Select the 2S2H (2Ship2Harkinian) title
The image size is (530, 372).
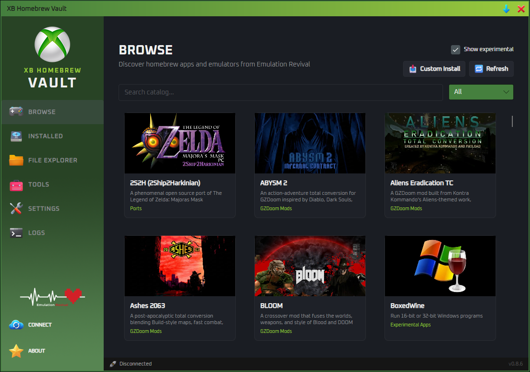pyautogui.click(x=166, y=183)
